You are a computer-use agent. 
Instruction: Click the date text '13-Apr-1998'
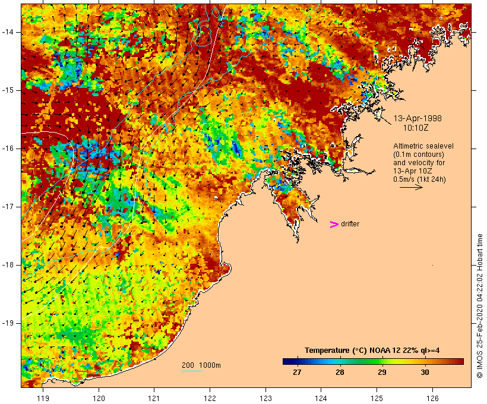[x=418, y=118]
